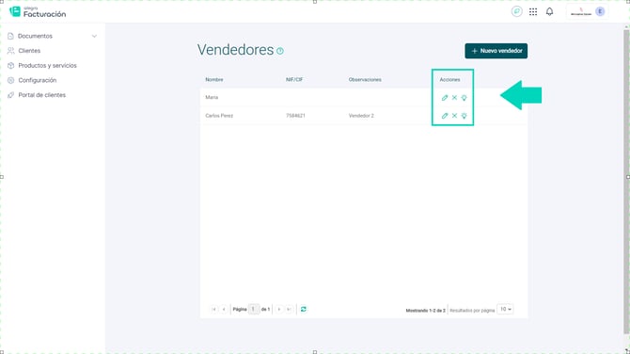Delete the Maria vendor with X icon

tap(454, 97)
